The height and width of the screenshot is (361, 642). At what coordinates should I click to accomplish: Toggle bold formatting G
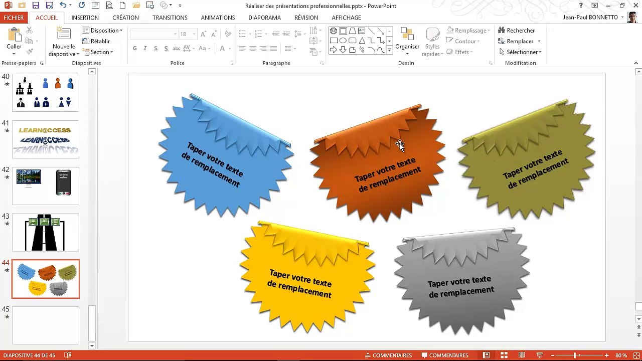point(134,48)
